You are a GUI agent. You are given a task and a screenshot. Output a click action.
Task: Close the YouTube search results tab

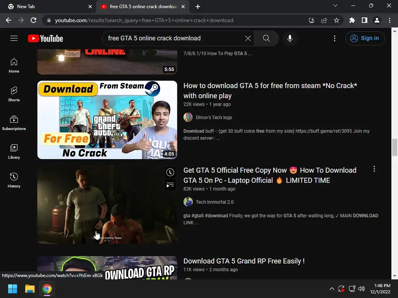click(183, 7)
